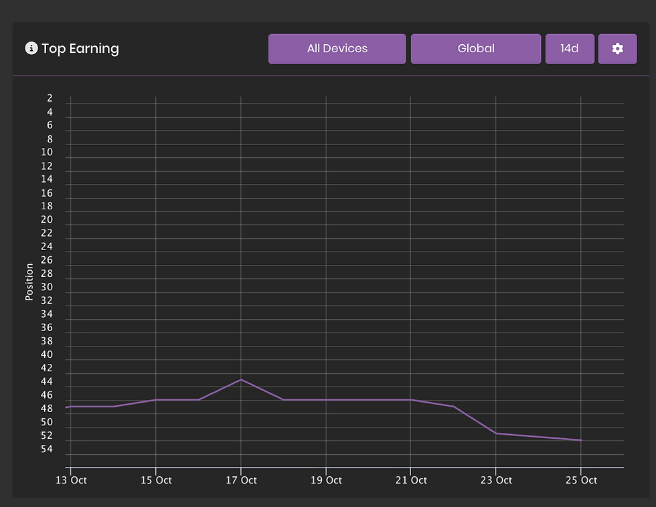Click the info icon beside Top Earning
Screen dimensions: 656x507
click(31, 48)
